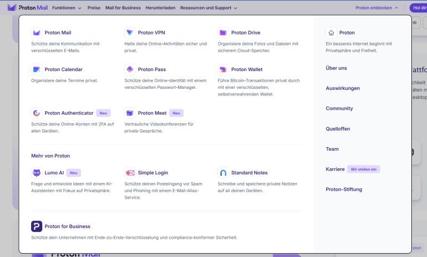Click the Proton Calendar icon

(x=37, y=69)
